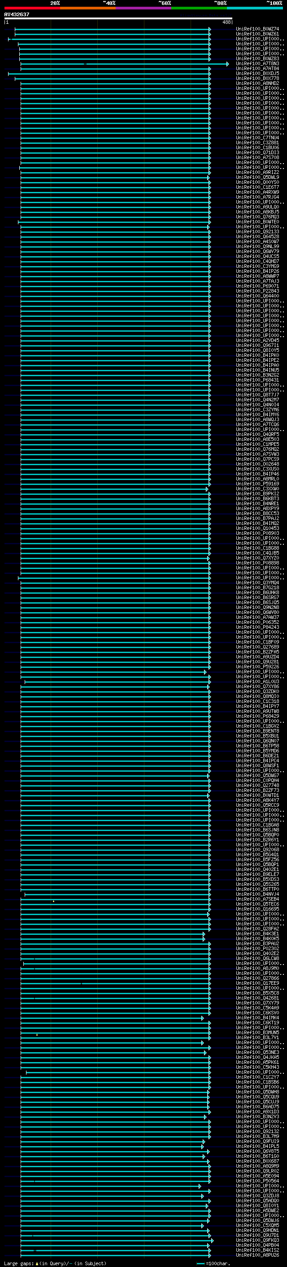
Task: Click hit label UniRef100_P68431
Action: pos(257,380)
